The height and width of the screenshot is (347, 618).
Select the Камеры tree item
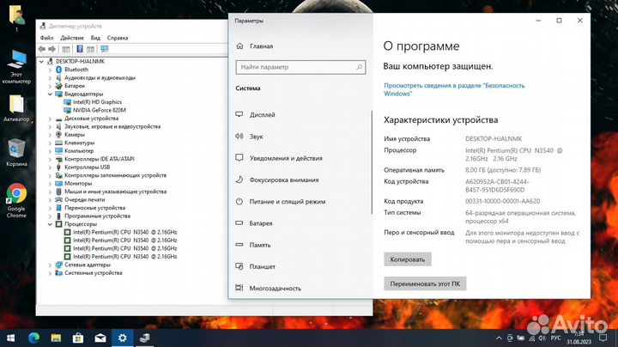(75, 135)
